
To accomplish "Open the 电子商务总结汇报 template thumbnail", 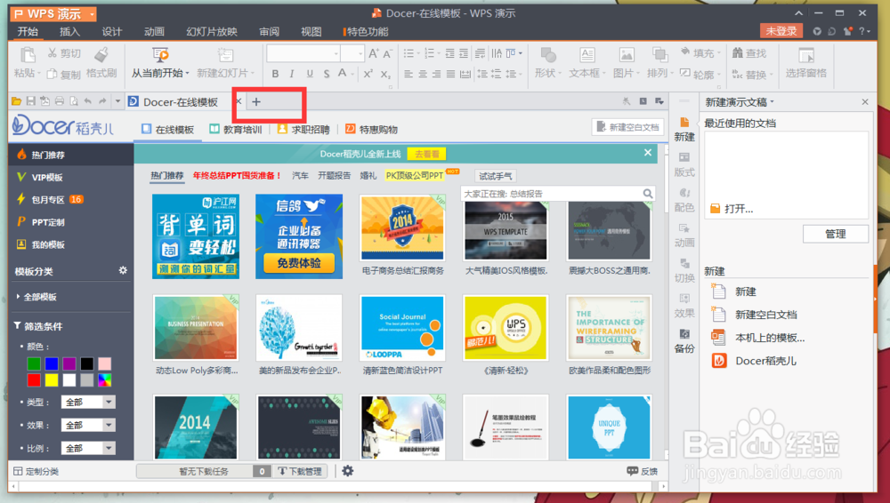I will pyautogui.click(x=402, y=228).
